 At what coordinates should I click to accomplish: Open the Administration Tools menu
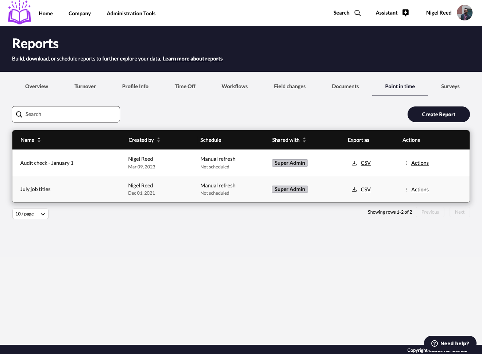(x=131, y=13)
